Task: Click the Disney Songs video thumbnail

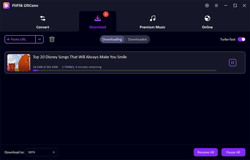Action: click(19, 63)
